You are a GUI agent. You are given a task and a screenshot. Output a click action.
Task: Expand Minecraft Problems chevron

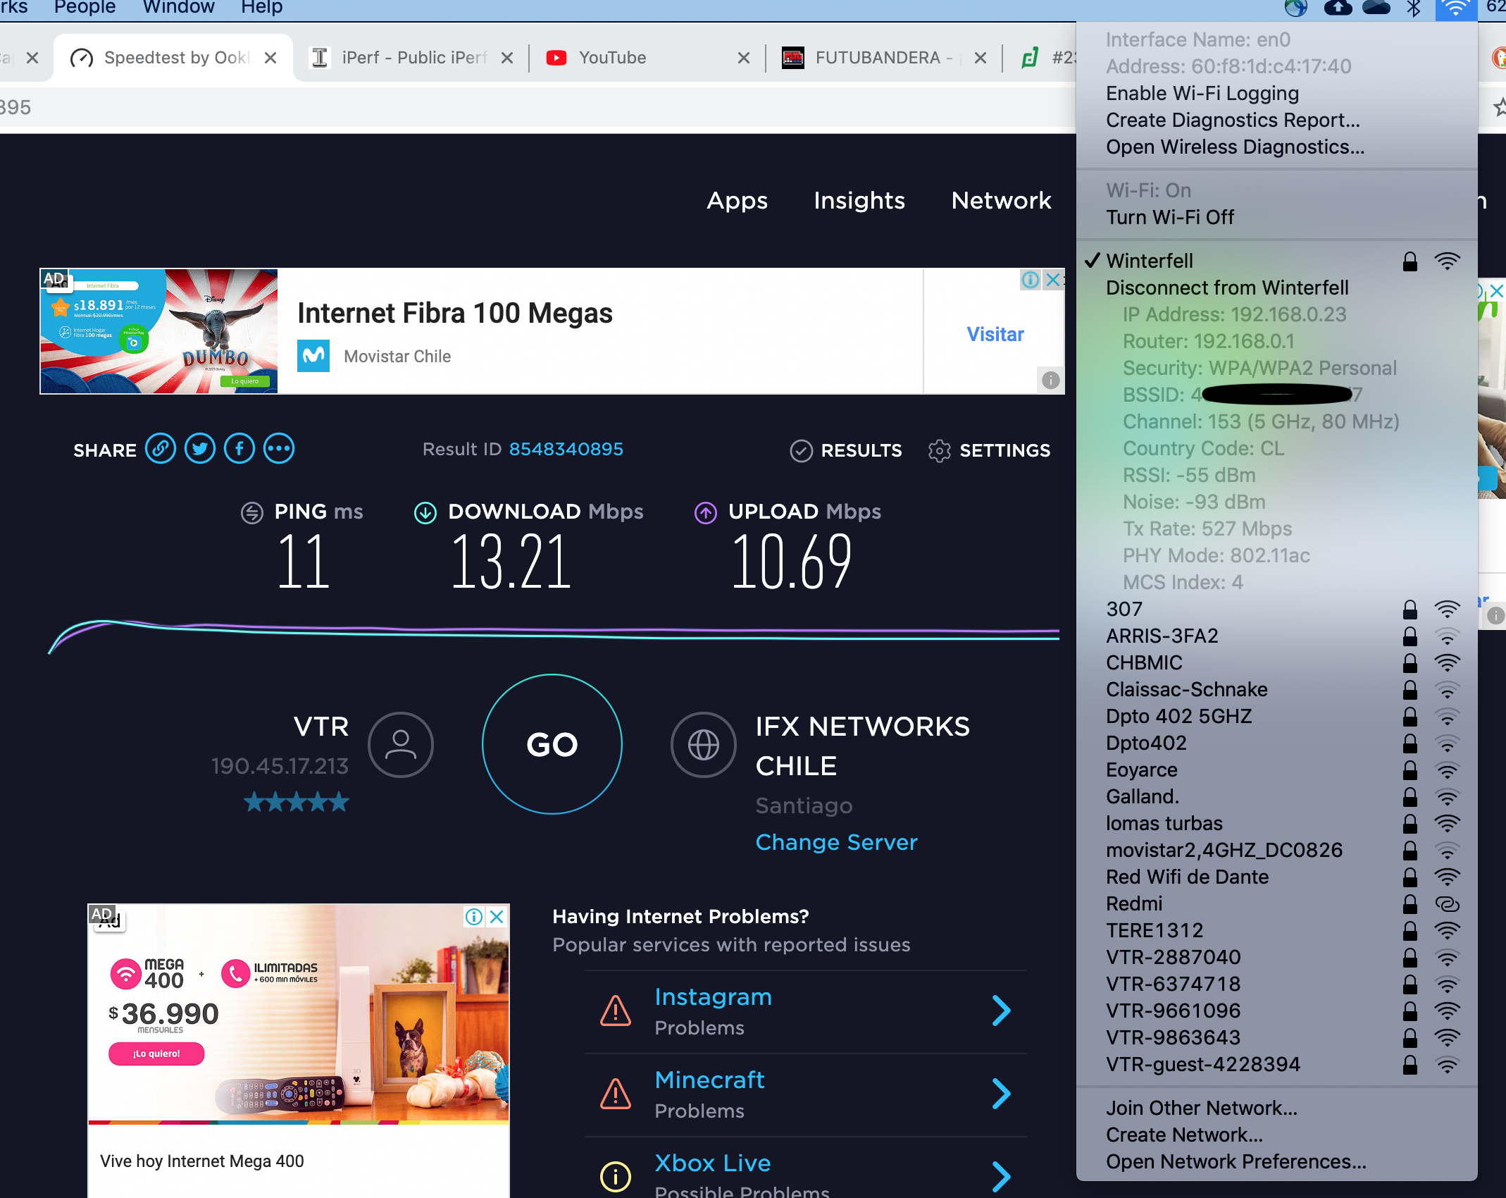(1001, 1094)
